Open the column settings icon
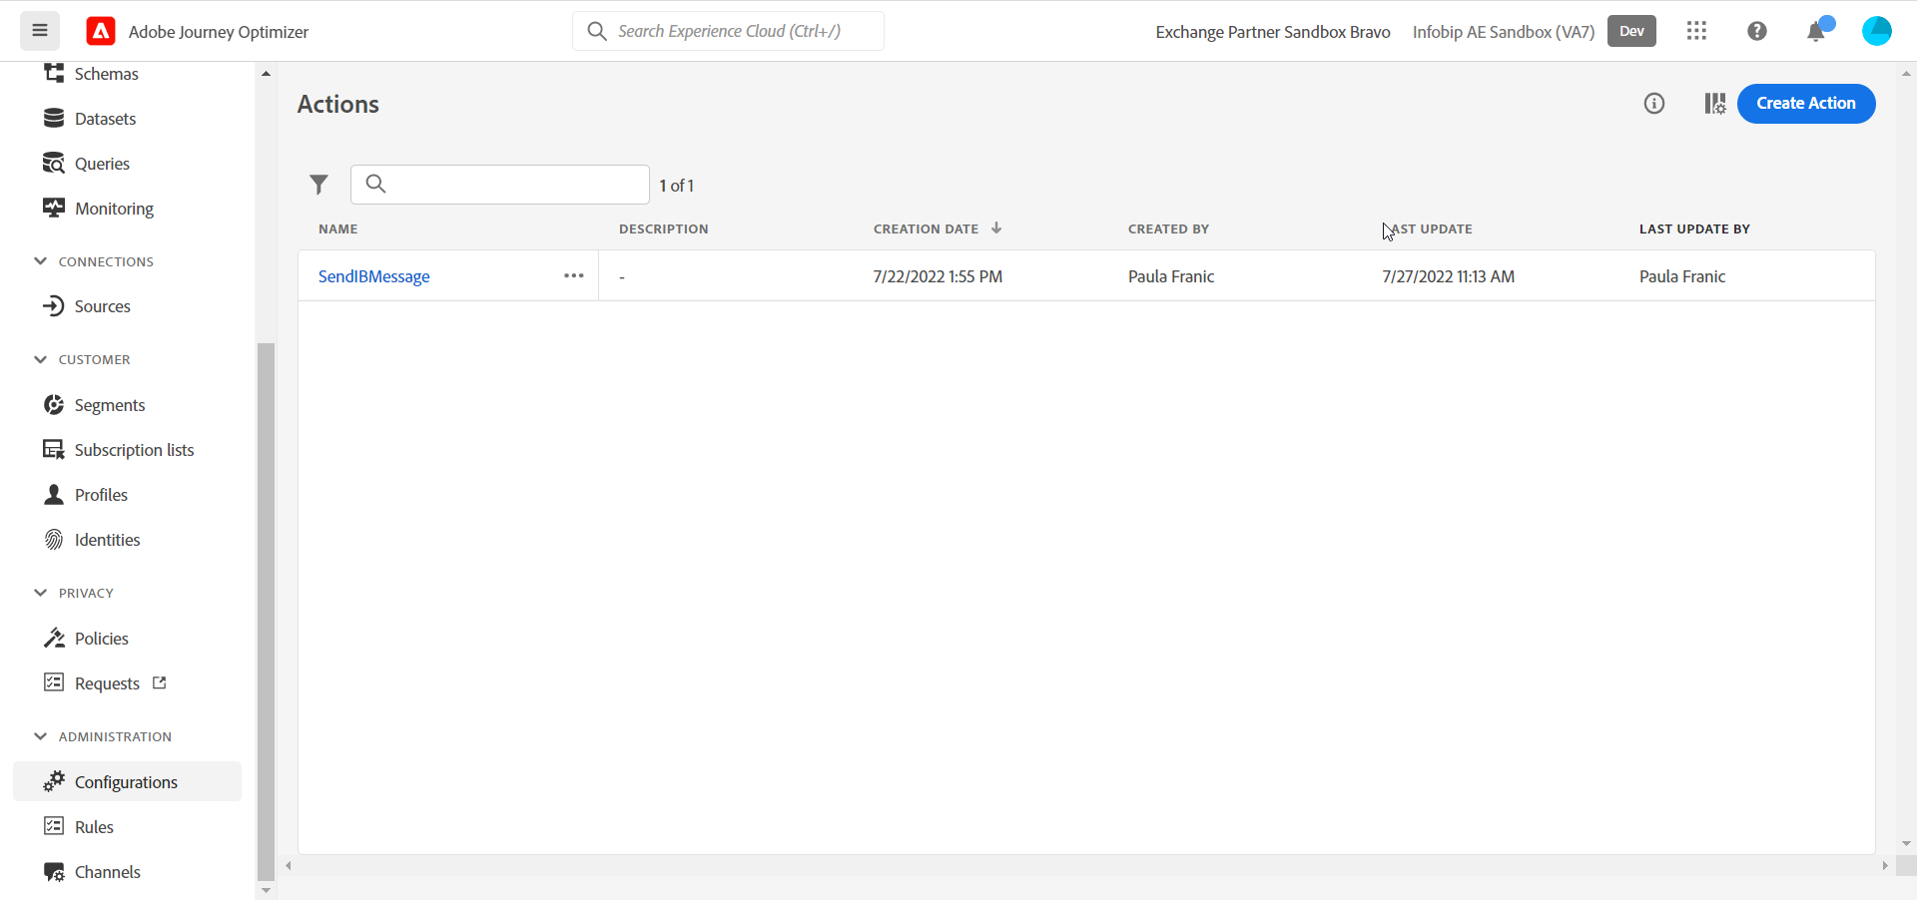The image size is (1917, 900). click(1714, 104)
